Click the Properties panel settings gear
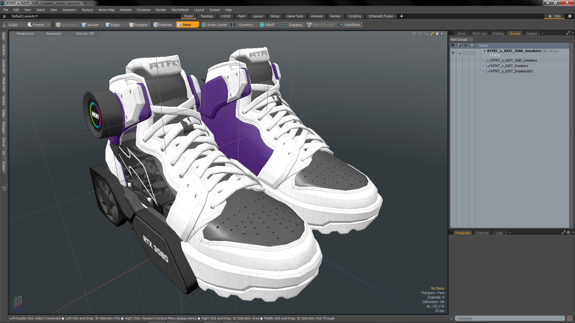The image size is (575, 323). pyautogui.click(x=568, y=232)
